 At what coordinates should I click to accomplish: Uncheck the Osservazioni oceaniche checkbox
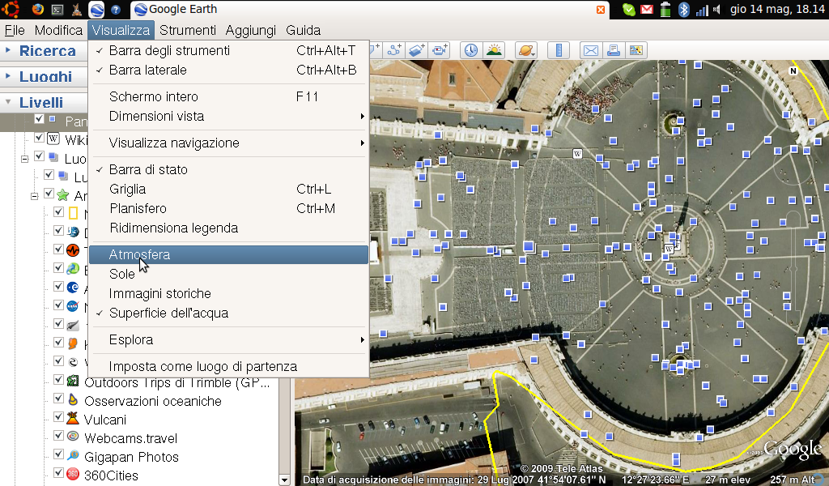pyautogui.click(x=58, y=399)
